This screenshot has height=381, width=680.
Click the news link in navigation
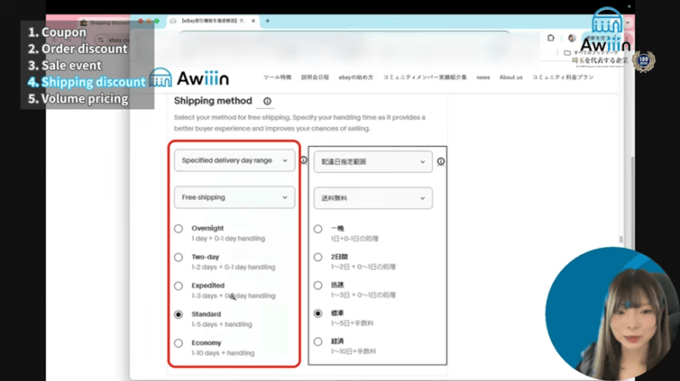point(483,77)
